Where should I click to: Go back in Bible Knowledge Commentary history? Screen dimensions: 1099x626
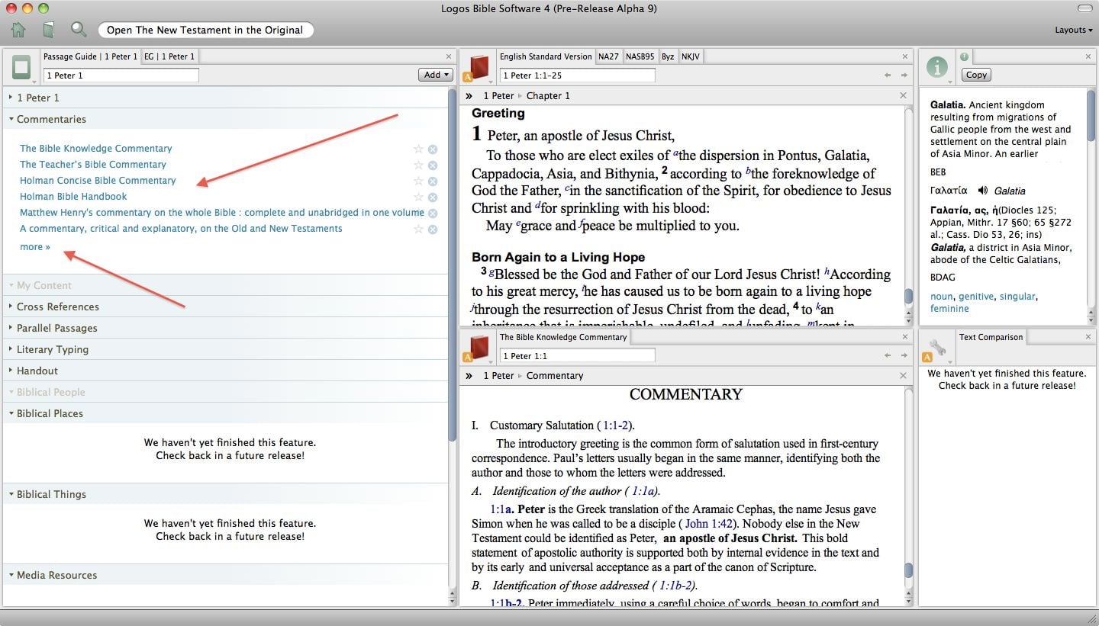tap(888, 355)
